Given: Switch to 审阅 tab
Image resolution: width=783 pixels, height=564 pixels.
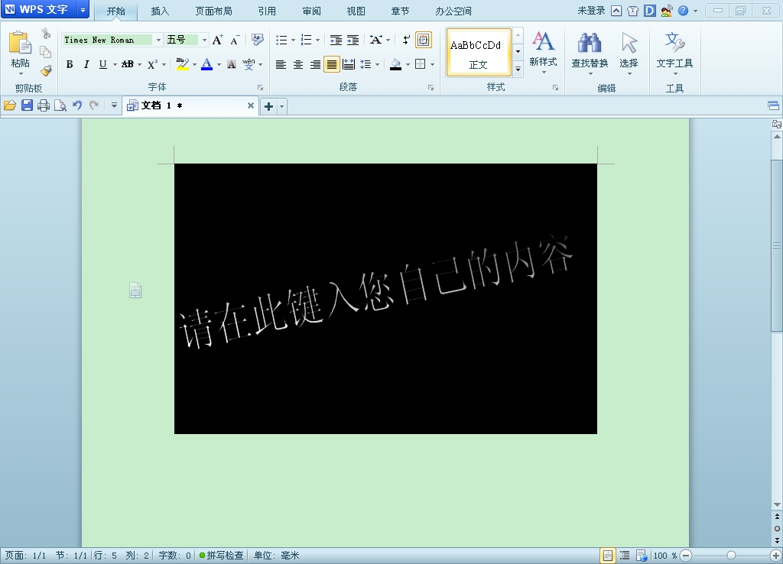Looking at the screenshot, I should click(311, 11).
